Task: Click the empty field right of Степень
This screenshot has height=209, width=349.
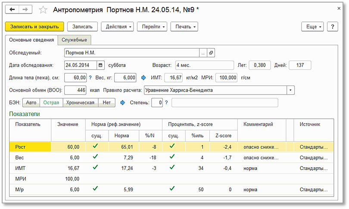Action: [x=225, y=103]
